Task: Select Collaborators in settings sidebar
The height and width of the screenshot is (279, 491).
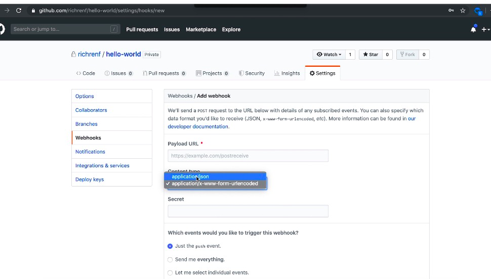Action: point(112,110)
